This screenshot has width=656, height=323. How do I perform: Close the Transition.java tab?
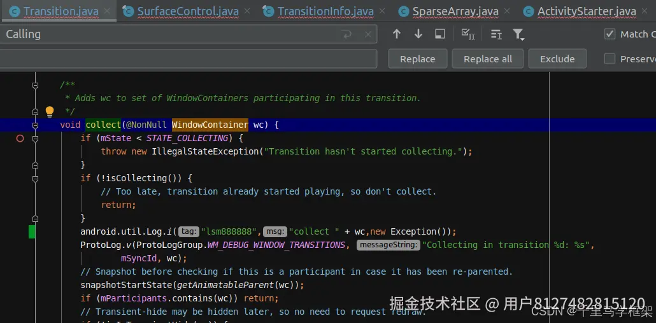108,11
